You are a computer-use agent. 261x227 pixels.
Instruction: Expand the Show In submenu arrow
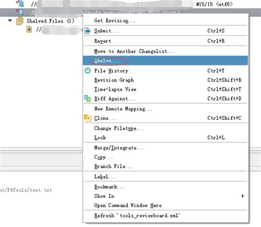point(243,196)
